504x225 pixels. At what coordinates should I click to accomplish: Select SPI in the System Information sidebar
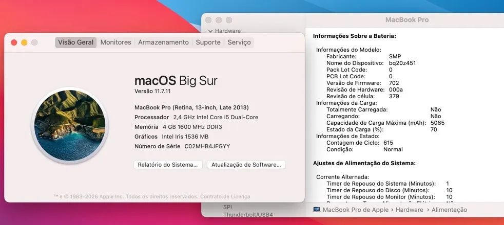227,207
